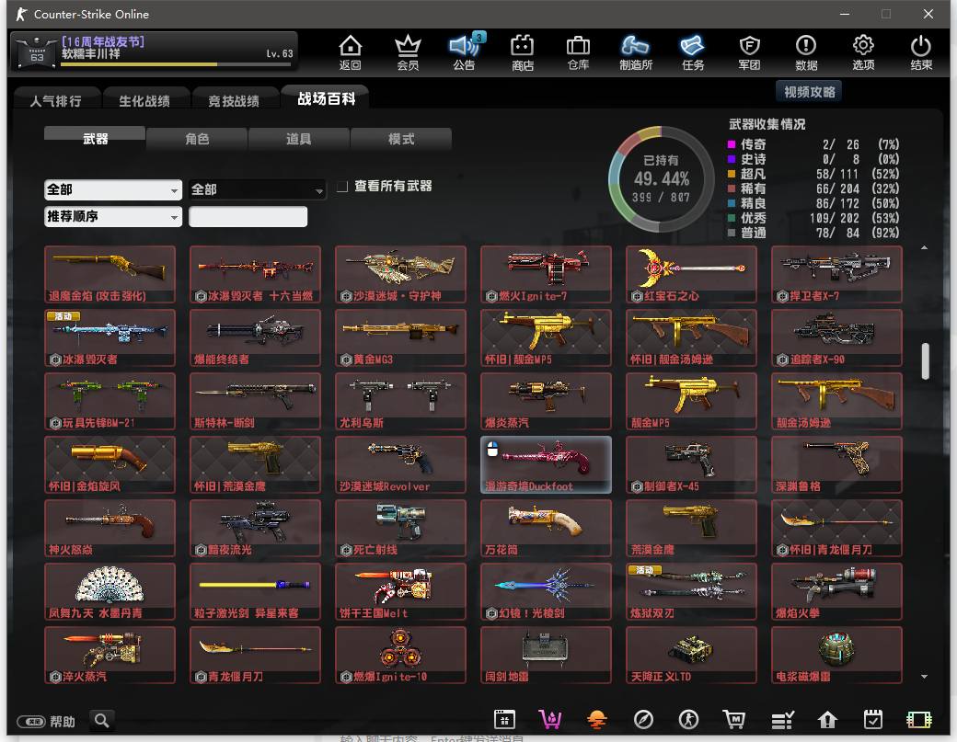Viewport: 957px width, 742px height.
Task: Click the scroll down arrow of weapon list
Action: tap(925, 677)
